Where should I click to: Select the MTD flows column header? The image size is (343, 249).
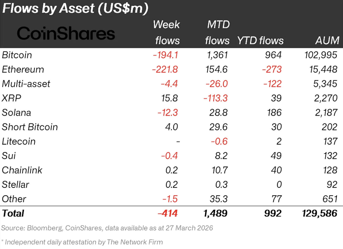click(218, 33)
